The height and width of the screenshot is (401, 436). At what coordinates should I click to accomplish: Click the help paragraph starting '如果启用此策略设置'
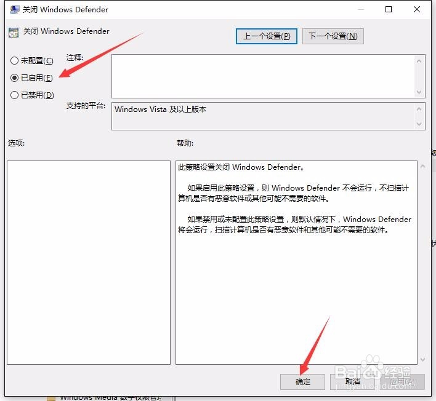tap(294, 193)
